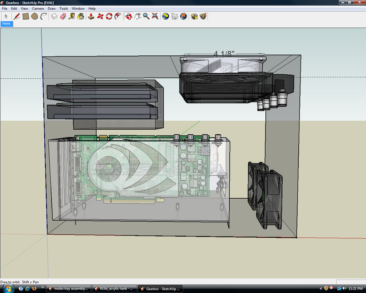
Task: Pick the Line pencil tool
Action: point(16,16)
